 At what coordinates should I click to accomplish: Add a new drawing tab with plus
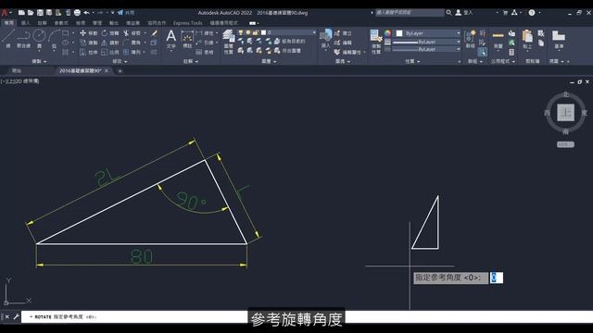point(120,70)
